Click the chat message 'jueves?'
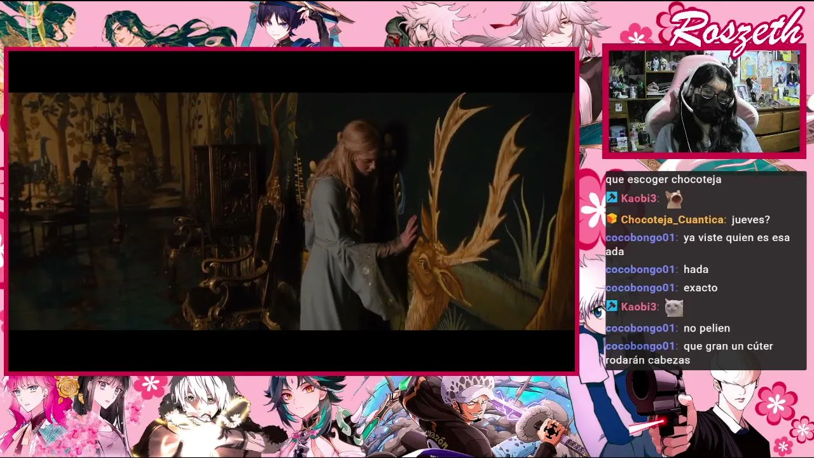Image resolution: width=814 pixels, height=458 pixels. (x=750, y=219)
